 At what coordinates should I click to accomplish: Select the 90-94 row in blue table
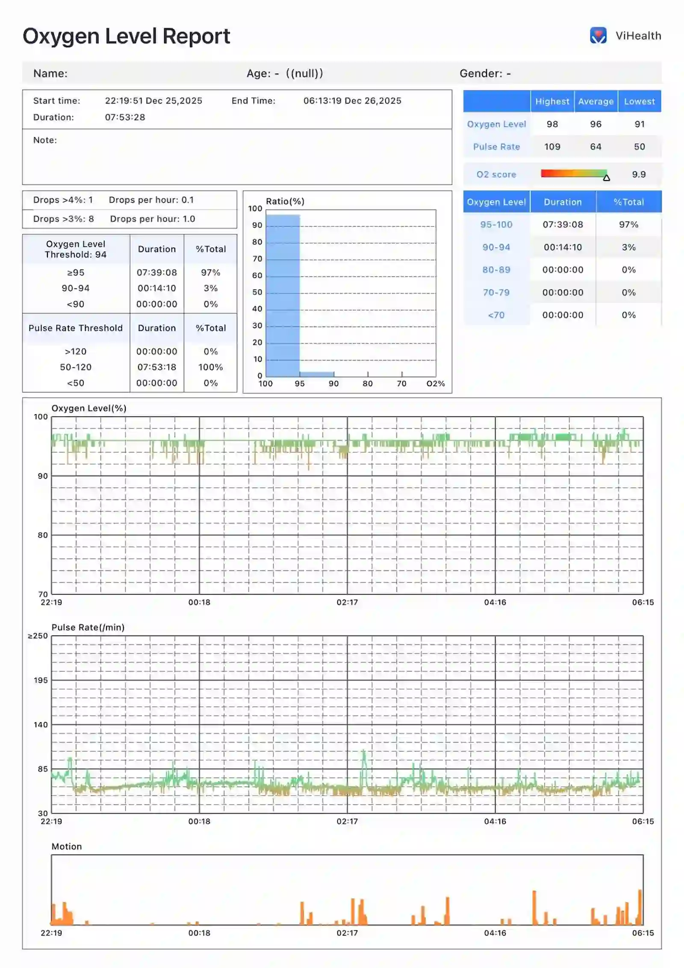496,247
